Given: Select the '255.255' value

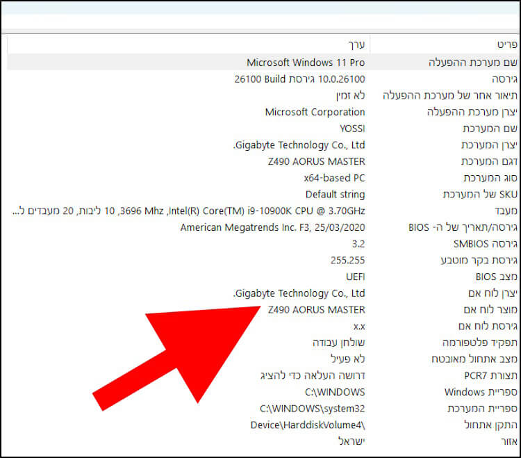Looking at the screenshot, I should (x=347, y=260).
